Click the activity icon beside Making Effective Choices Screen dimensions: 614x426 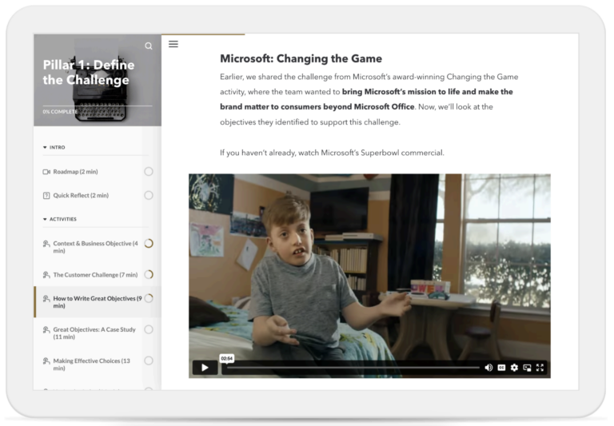46,360
